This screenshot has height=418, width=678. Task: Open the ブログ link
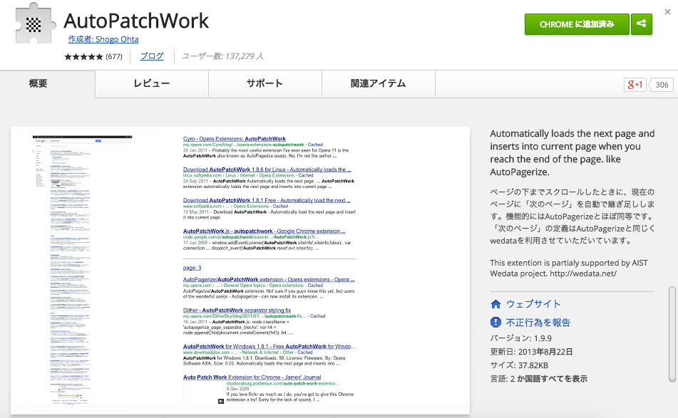pyautogui.click(x=152, y=56)
